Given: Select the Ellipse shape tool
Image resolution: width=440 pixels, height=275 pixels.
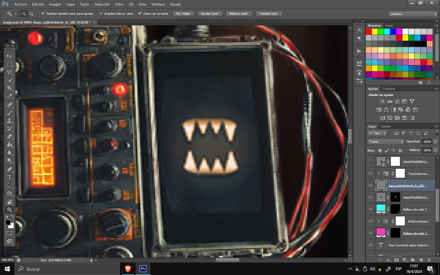Looking at the screenshot, I should point(10,193).
